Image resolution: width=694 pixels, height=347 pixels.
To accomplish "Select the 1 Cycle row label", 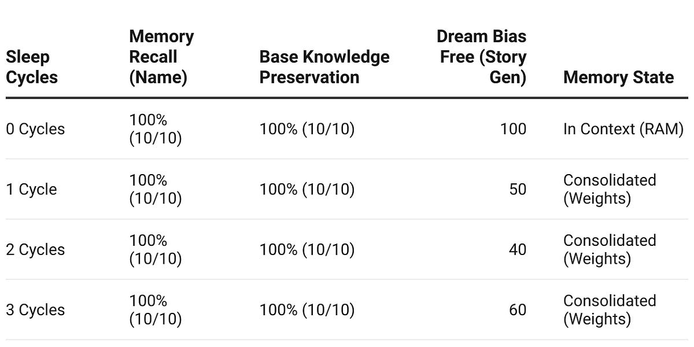I will tap(31, 189).
